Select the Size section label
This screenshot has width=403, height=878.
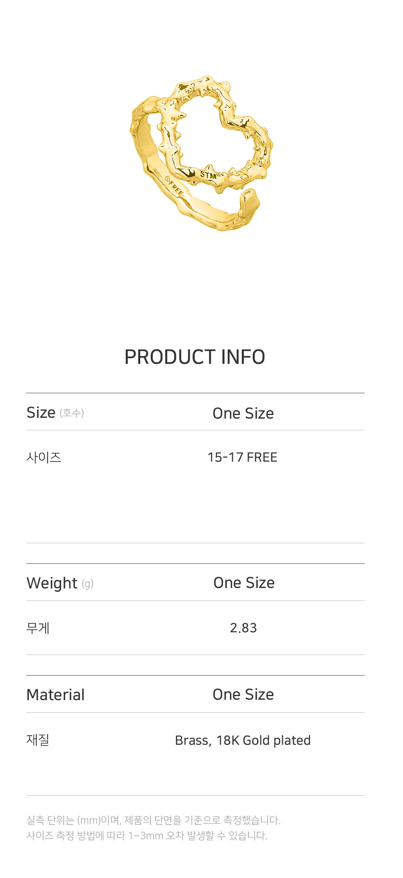(x=41, y=413)
